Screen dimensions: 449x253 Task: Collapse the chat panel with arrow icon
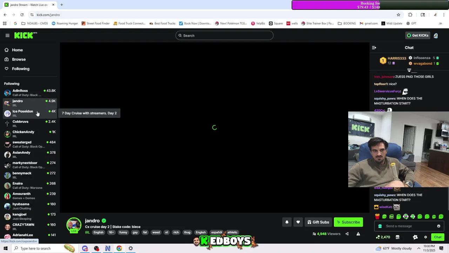[374, 48]
